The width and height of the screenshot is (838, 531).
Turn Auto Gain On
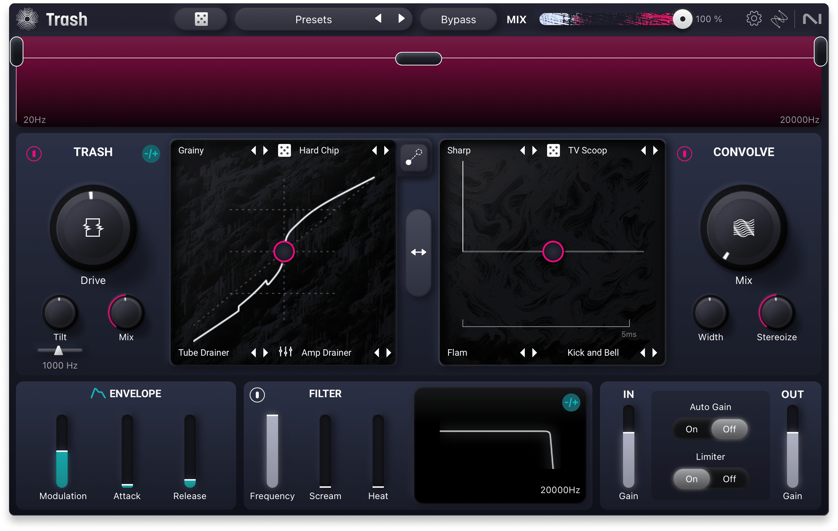tap(691, 429)
